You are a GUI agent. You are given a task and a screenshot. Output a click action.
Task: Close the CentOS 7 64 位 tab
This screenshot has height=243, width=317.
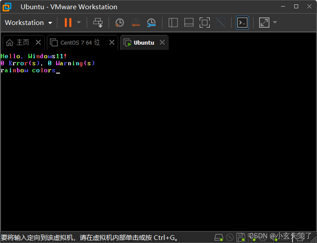112,43
